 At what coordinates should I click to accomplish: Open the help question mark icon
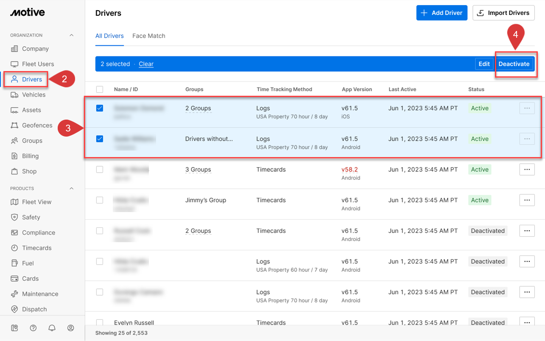point(33,328)
